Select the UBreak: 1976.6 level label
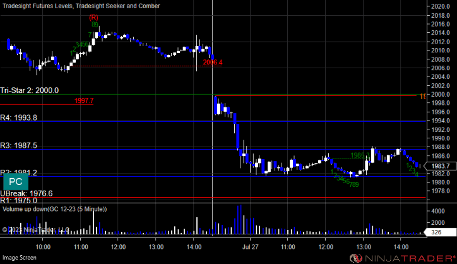 click(27, 193)
